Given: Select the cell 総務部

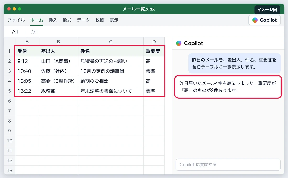Looking at the screenshot, I should pyautogui.click(x=58, y=91).
